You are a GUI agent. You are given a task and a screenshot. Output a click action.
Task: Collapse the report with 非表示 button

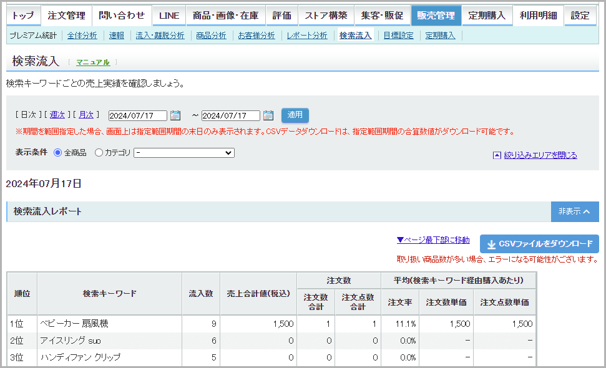[x=575, y=211]
